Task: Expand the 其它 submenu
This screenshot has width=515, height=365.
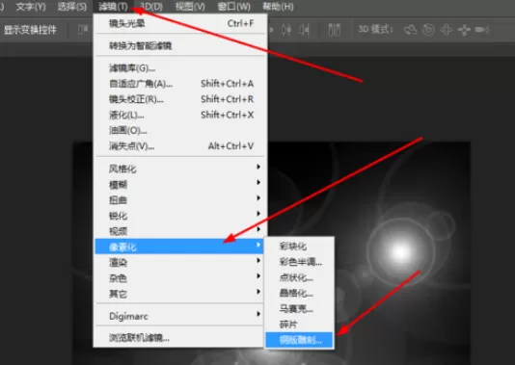Action: (180, 294)
